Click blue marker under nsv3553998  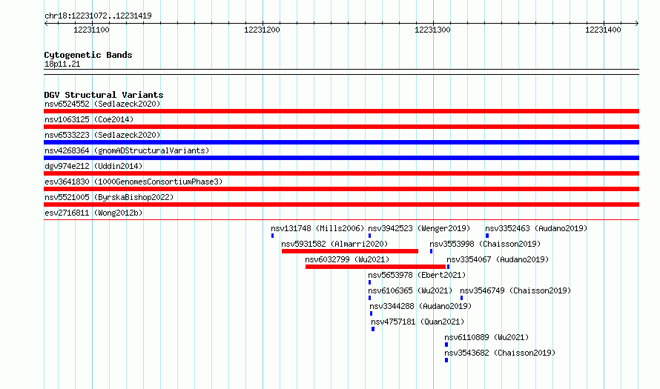click(431, 251)
